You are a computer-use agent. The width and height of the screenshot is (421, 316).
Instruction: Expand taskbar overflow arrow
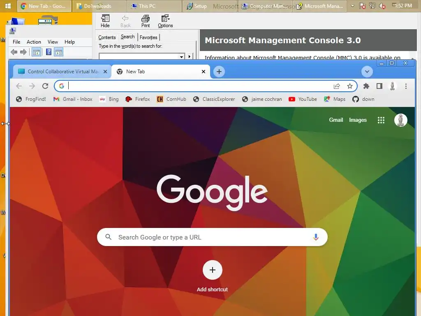352,6
